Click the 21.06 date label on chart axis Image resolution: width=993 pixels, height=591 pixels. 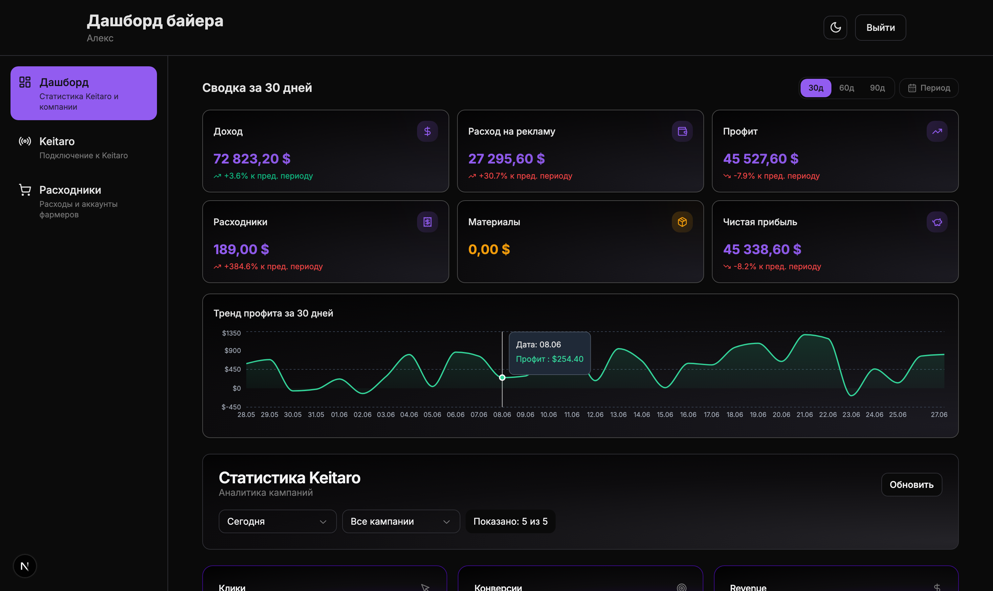pyautogui.click(x=804, y=415)
